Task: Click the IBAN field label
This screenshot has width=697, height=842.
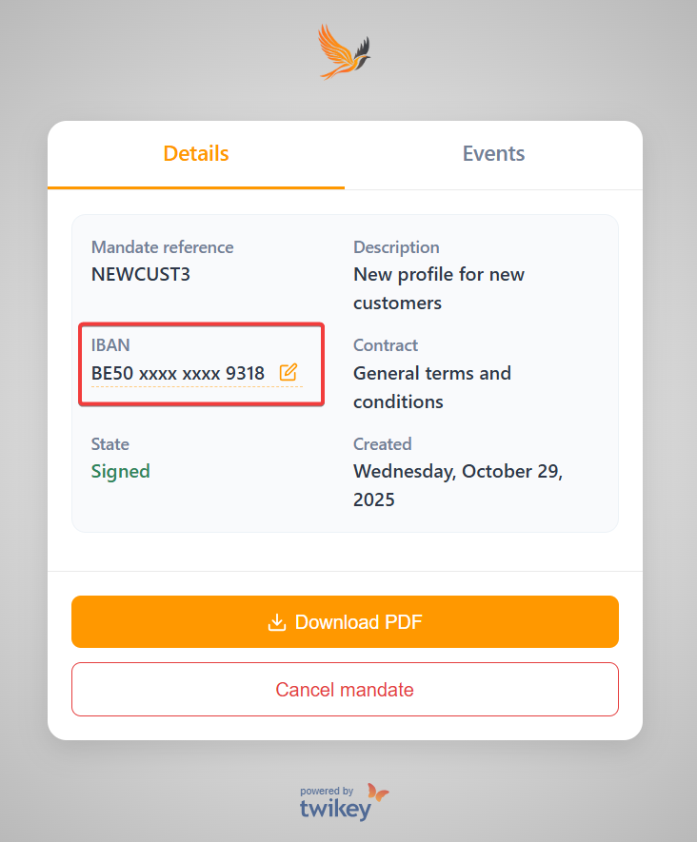Action: pyautogui.click(x=110, y=345)
